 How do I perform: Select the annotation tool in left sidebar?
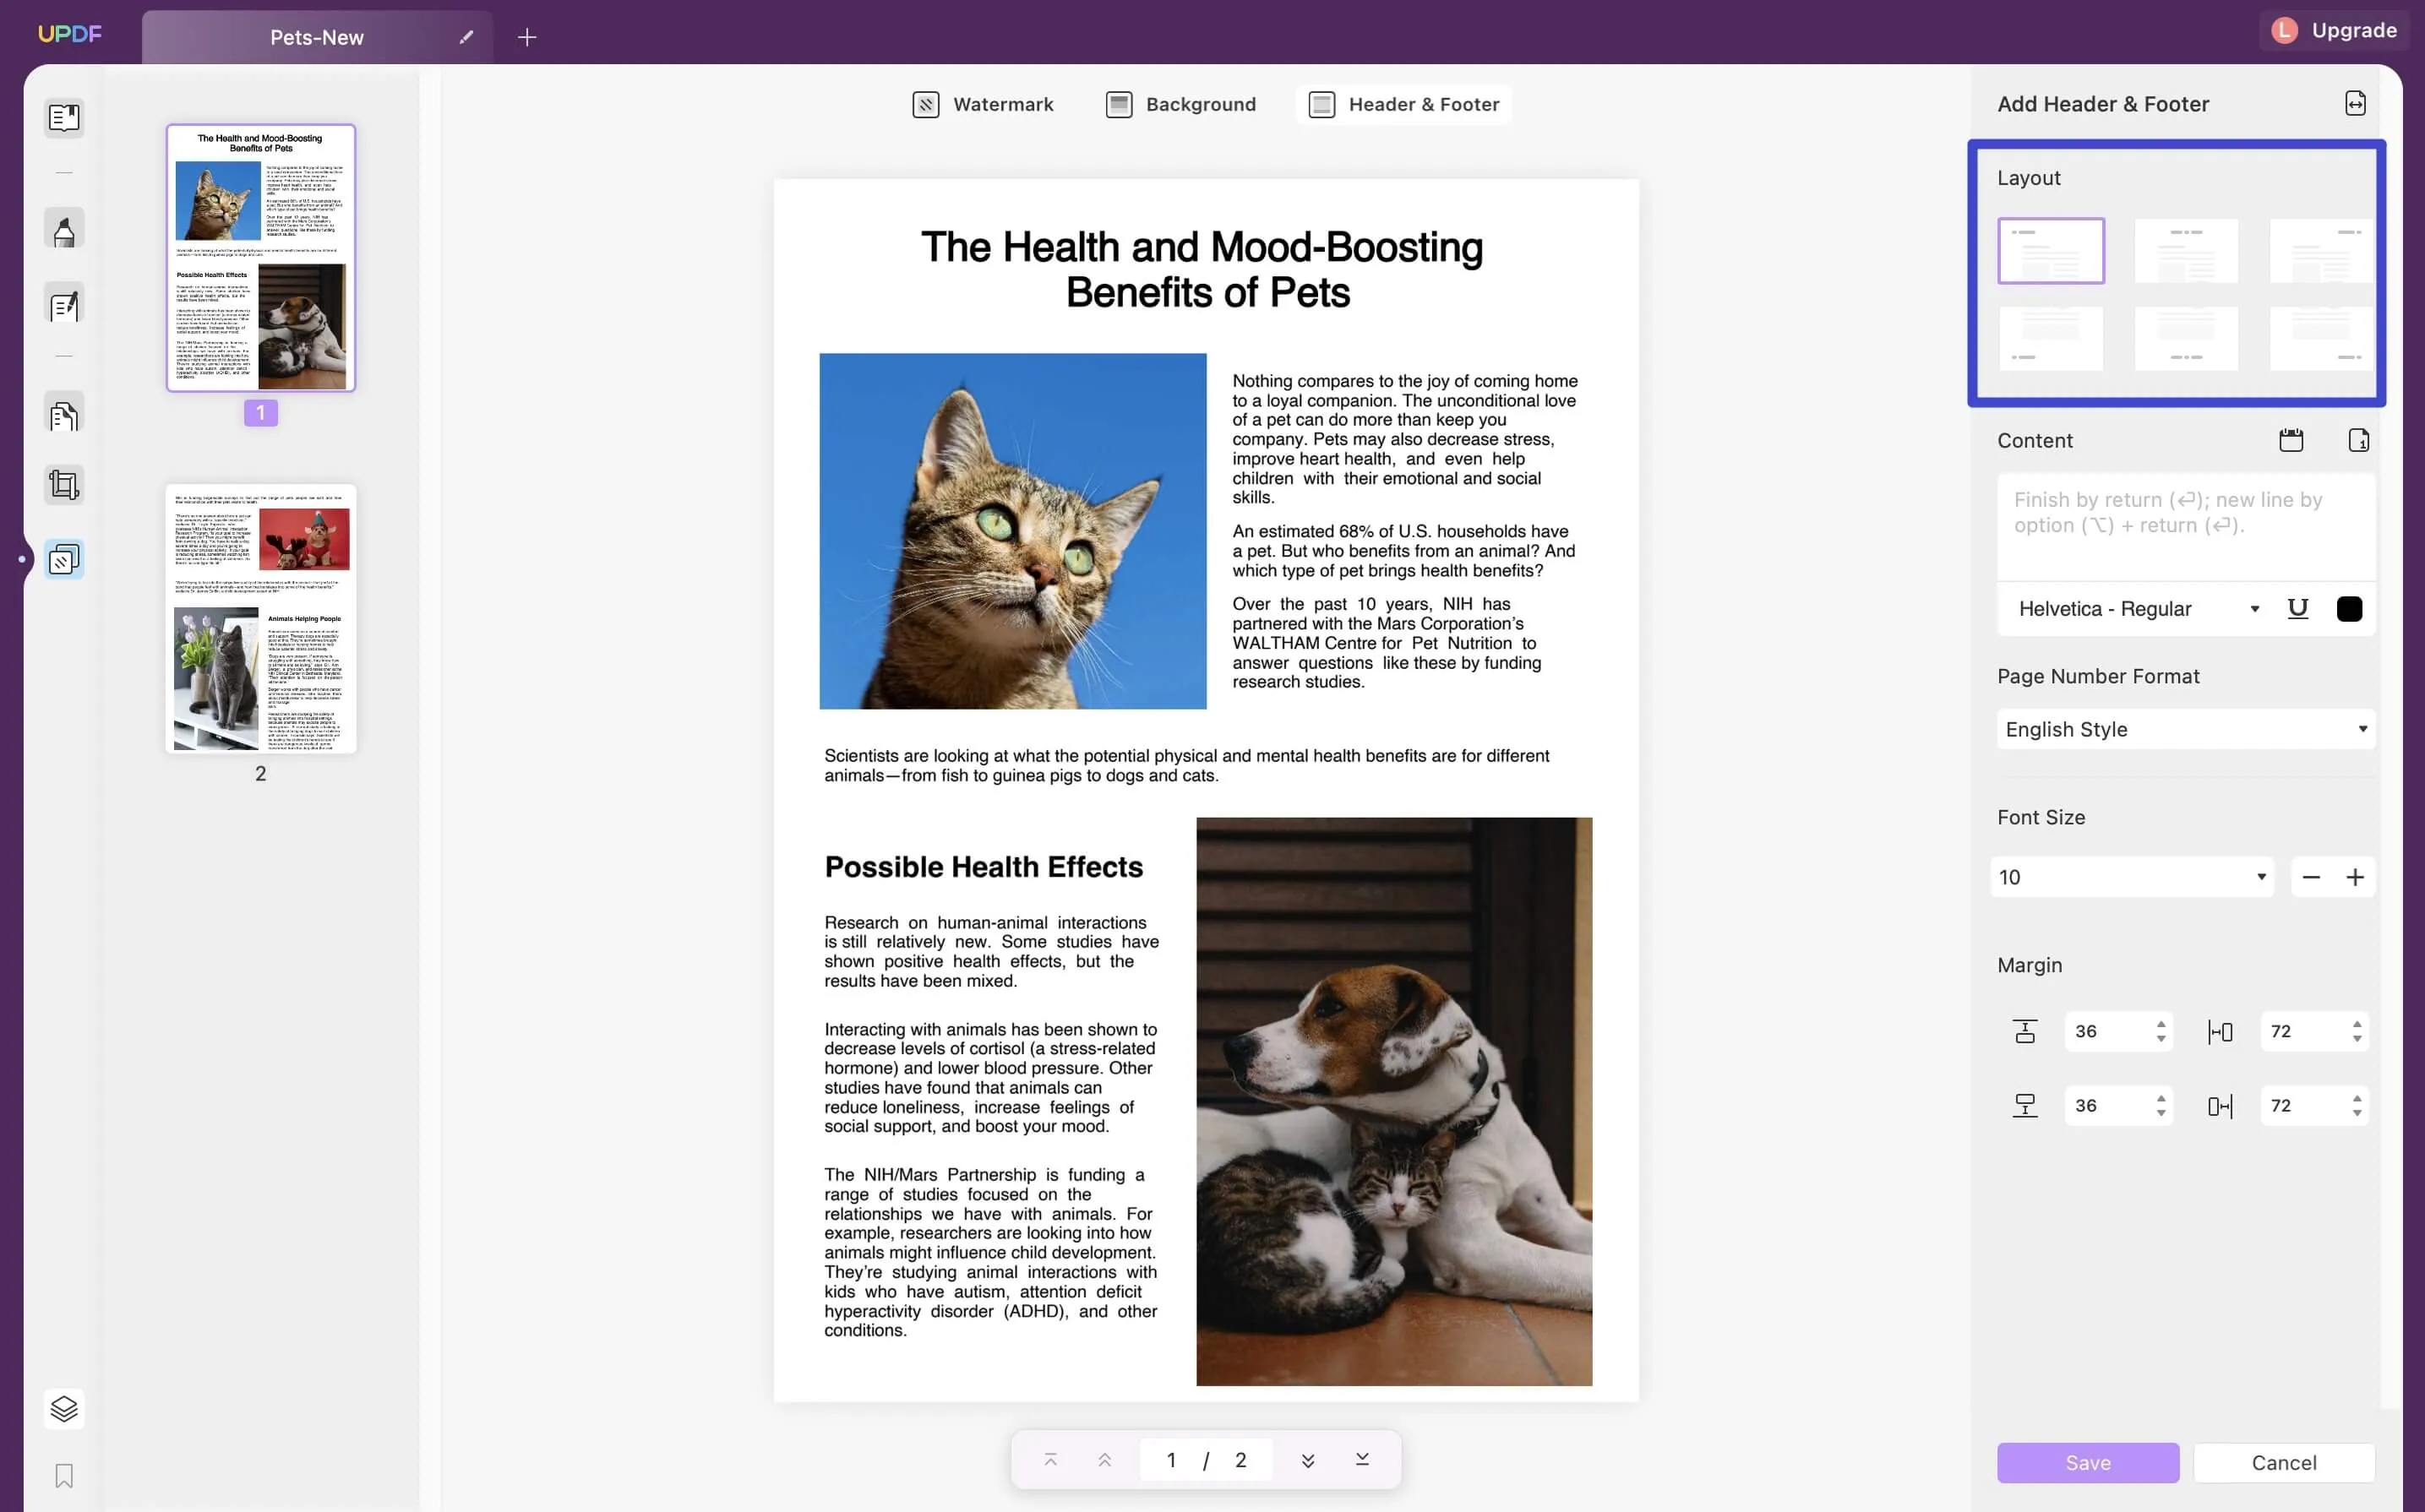pyautogui.click(x=64, y=230)
